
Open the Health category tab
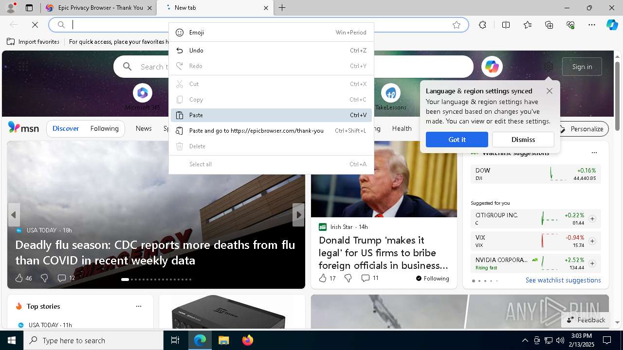pyautogui.click(x=402, y=129)
